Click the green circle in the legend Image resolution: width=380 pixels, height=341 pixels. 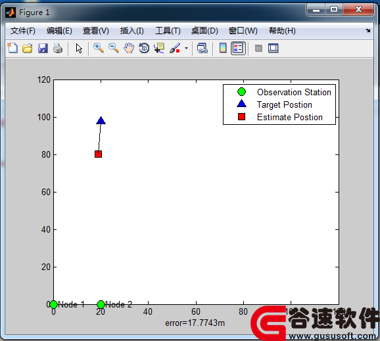(x=241, y=92)
